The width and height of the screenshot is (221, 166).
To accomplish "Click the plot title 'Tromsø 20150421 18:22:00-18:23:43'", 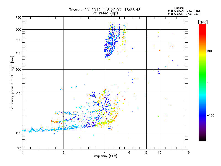I will [105, 10].
